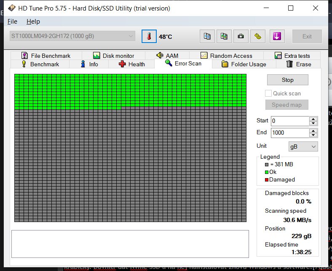Click the 30.6 MB/s scanning speed value
The width and height of the screenshot is (332, 271).
pos(297,220)
